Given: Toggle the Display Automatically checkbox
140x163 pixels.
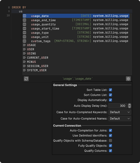Looking at the screenshot, I should 110,100.
